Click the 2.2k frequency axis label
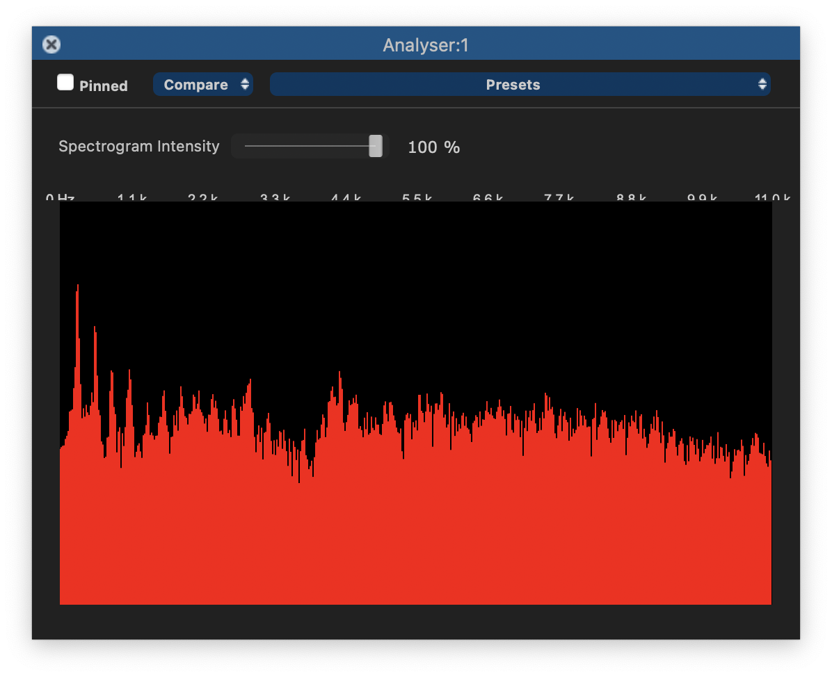 point(202,198)
